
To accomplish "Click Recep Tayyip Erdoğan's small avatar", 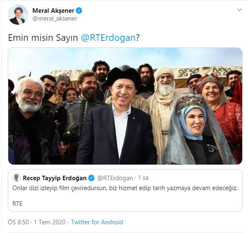I will point(17,178).
